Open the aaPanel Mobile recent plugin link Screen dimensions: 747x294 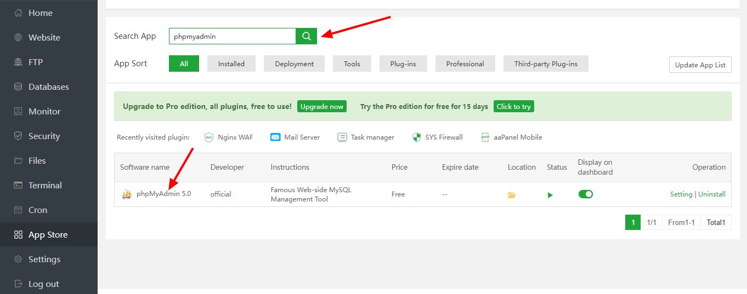point(518,137)
